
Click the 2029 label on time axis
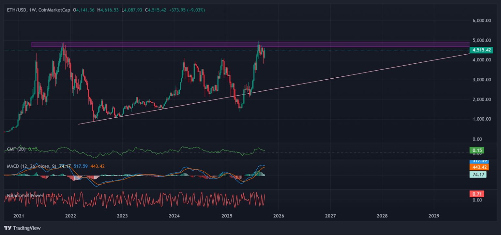pos(434,215)
